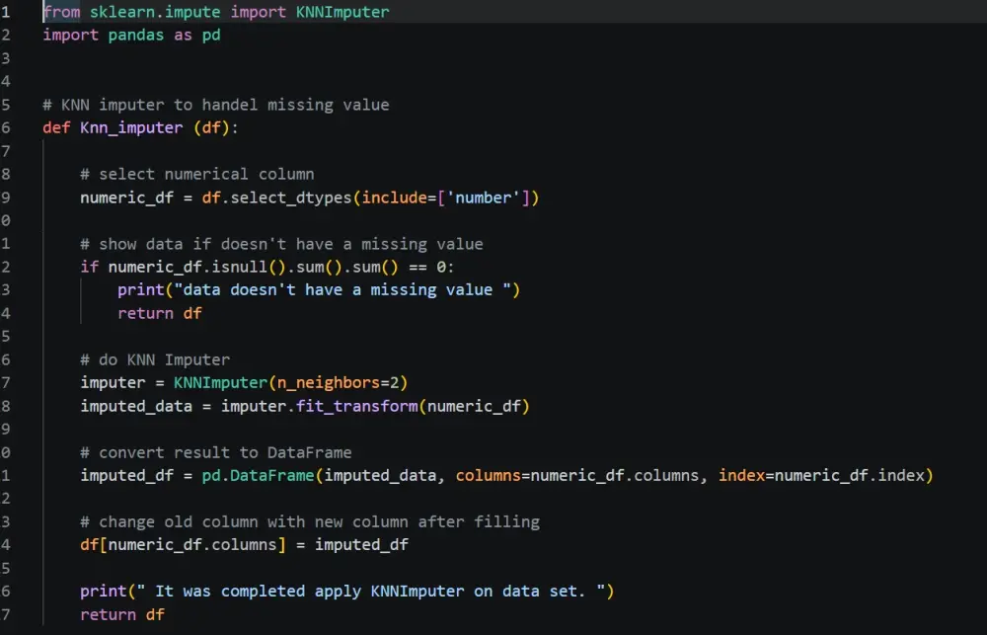
Task: Click 'import pandas as pd' line
Action: (131, 36)
